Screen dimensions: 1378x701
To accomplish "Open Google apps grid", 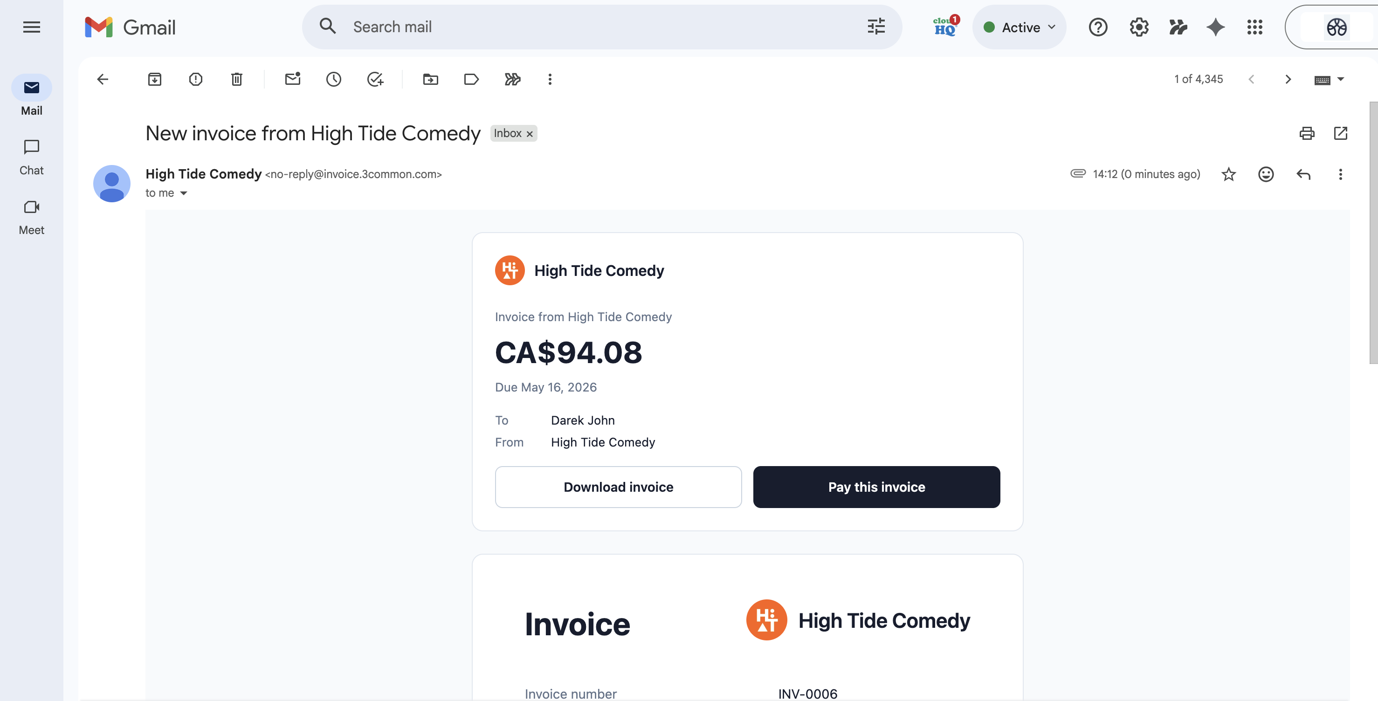I will tap(1254, 27).
